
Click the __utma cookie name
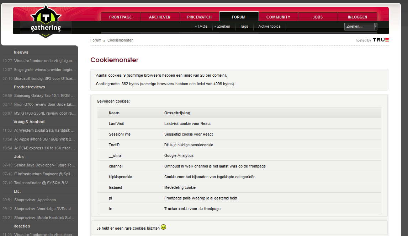[x=115, y=155]
